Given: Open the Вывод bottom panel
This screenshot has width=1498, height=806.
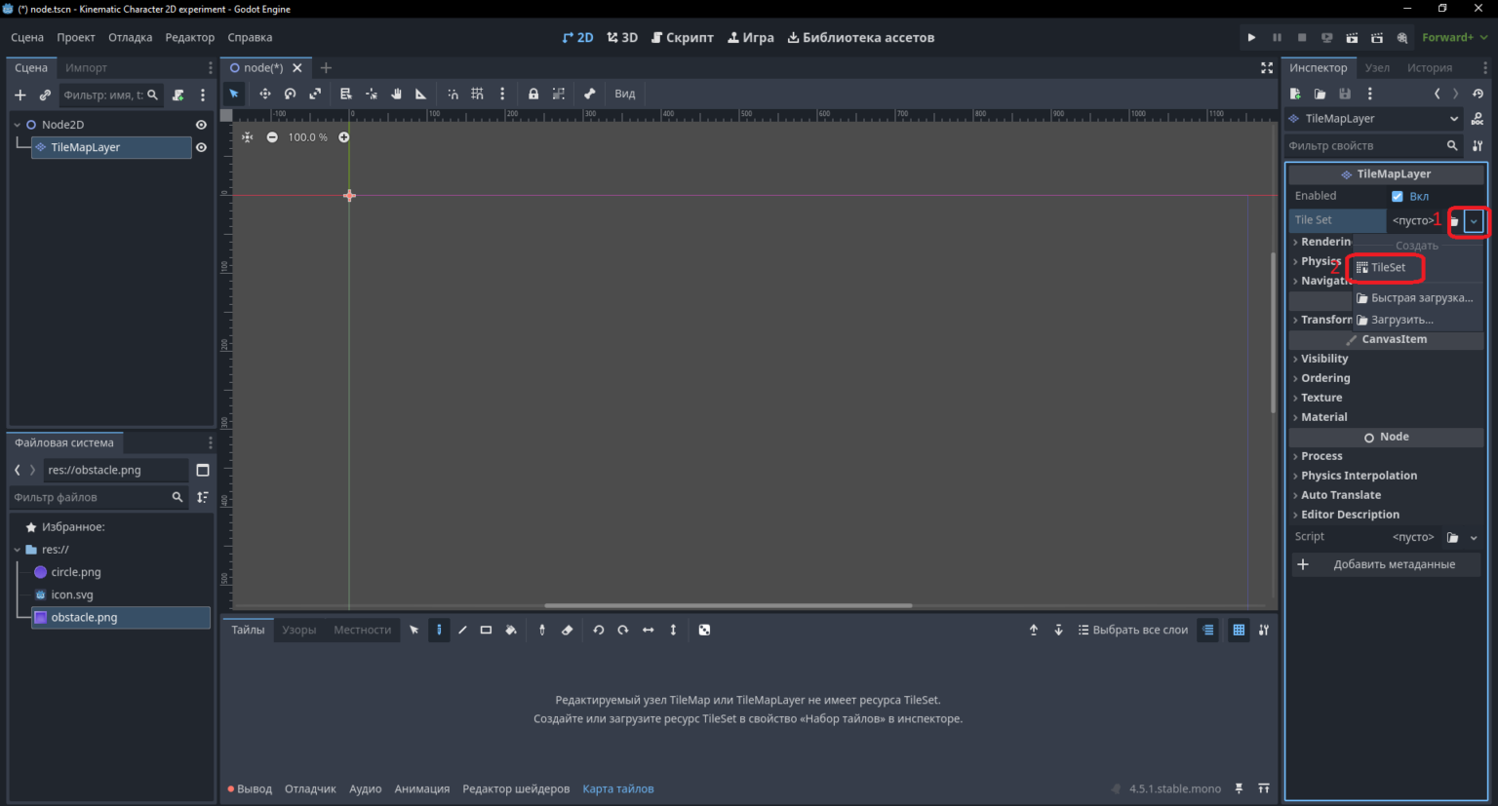Looking at the screenshot, I should (x=250, y=788).
